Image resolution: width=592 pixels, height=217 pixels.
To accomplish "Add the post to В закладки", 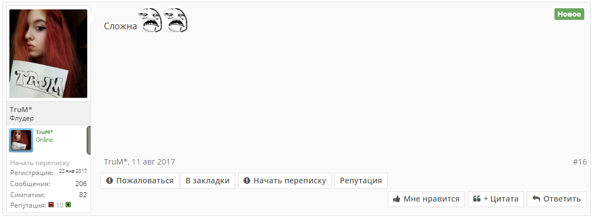I will 208,181.
